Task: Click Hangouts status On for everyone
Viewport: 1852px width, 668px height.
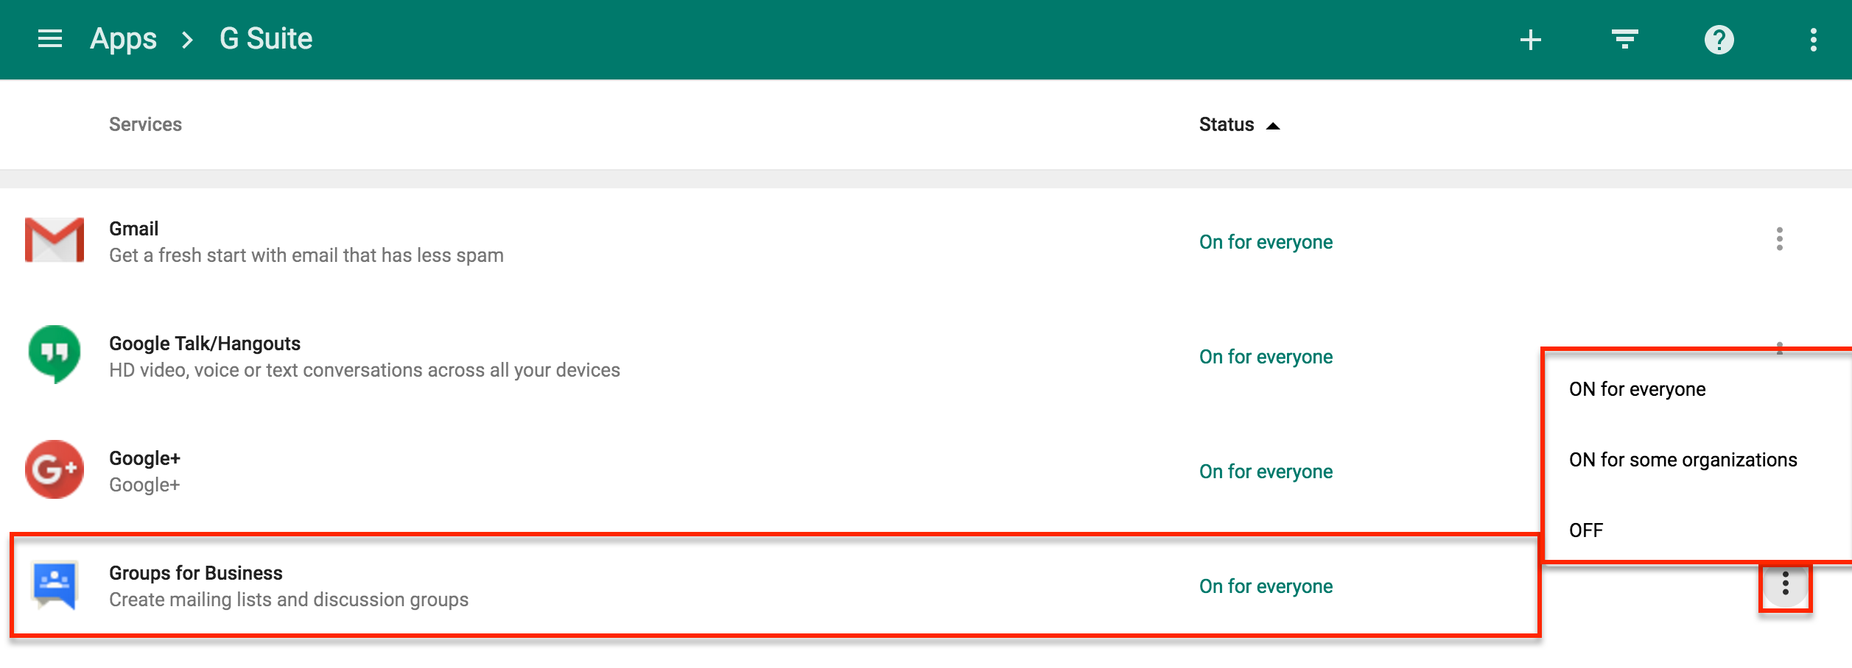Action: point(1266,357)
